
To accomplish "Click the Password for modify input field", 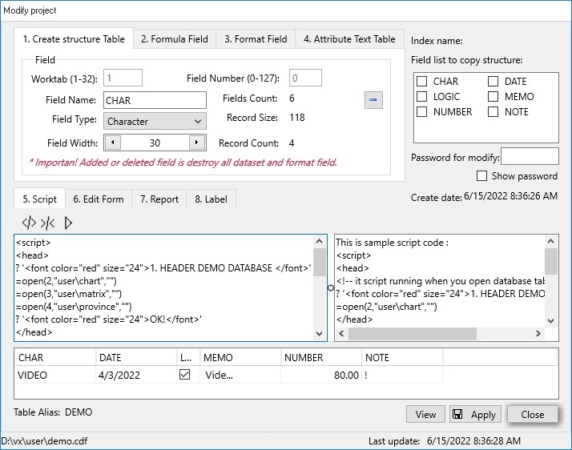I will click(x=530, y=157).
